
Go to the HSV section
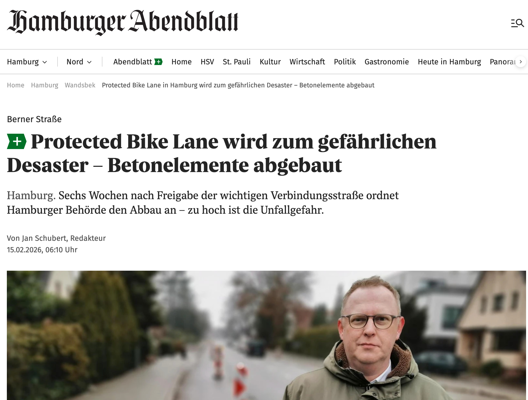(x=207, y=62)
